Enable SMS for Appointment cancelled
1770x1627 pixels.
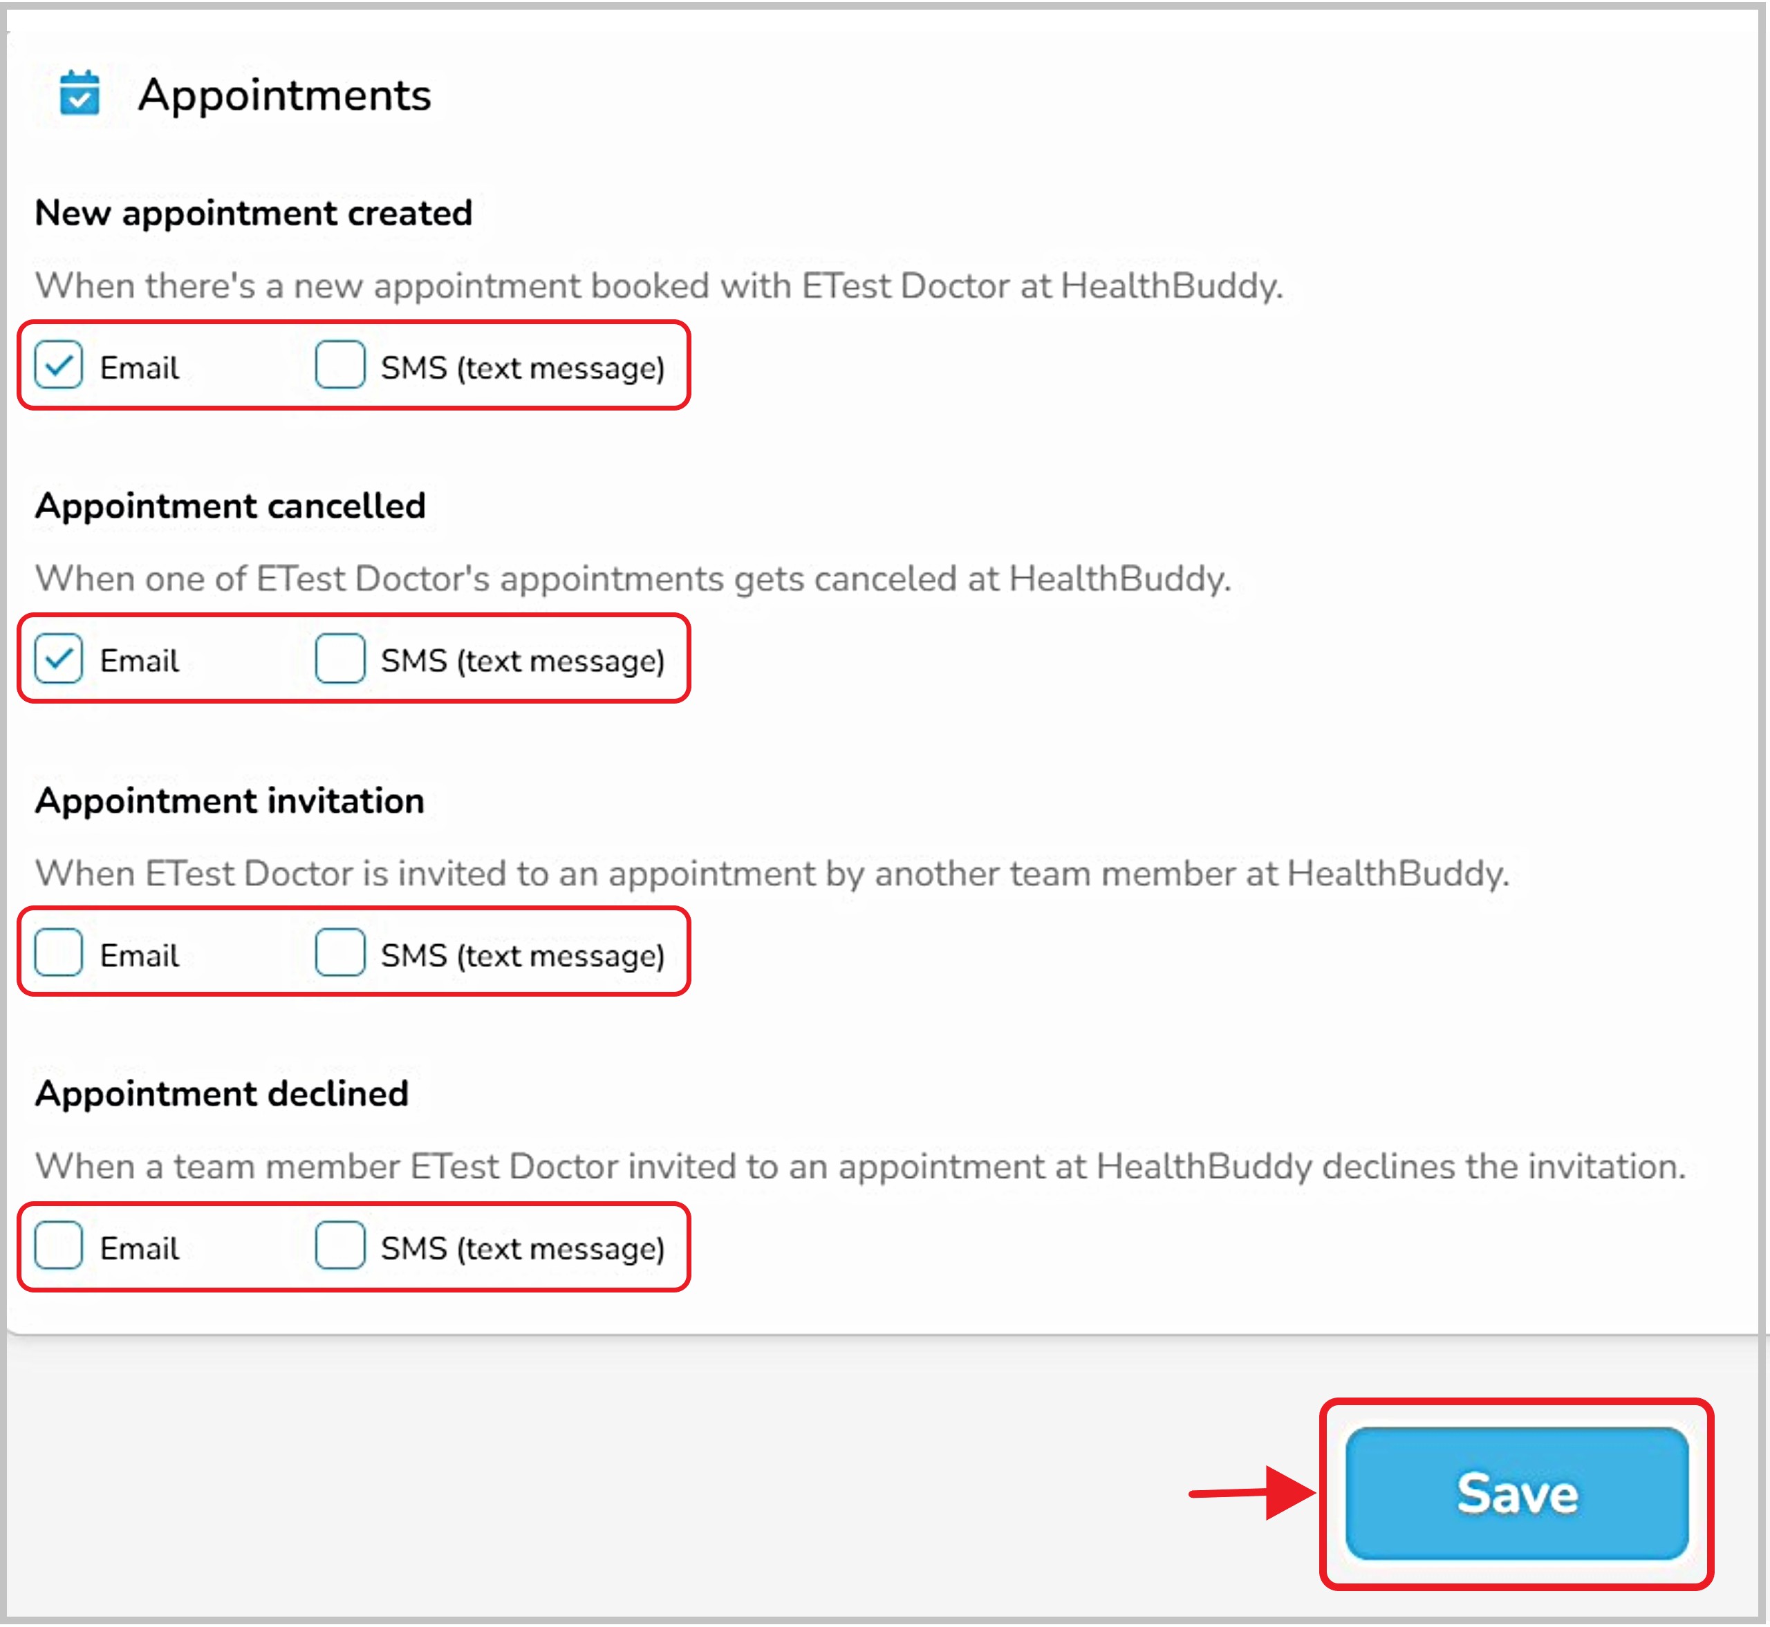tap(340, 659)
